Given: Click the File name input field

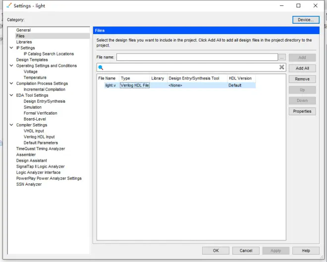Looking at the screenshot, I should pos(197,57).
